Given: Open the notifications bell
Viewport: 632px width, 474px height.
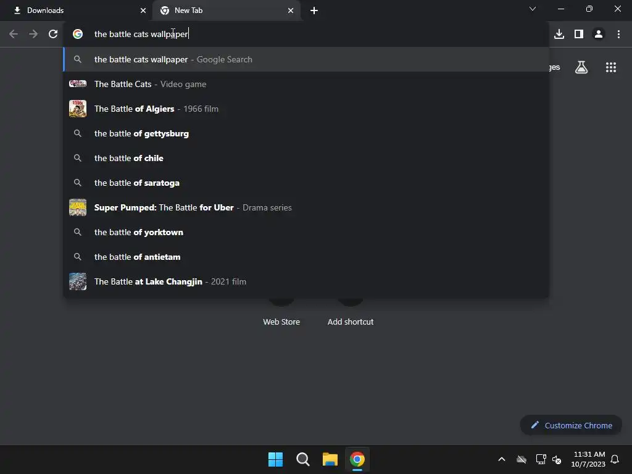Looking at the screenshot, I should point(615,459).
